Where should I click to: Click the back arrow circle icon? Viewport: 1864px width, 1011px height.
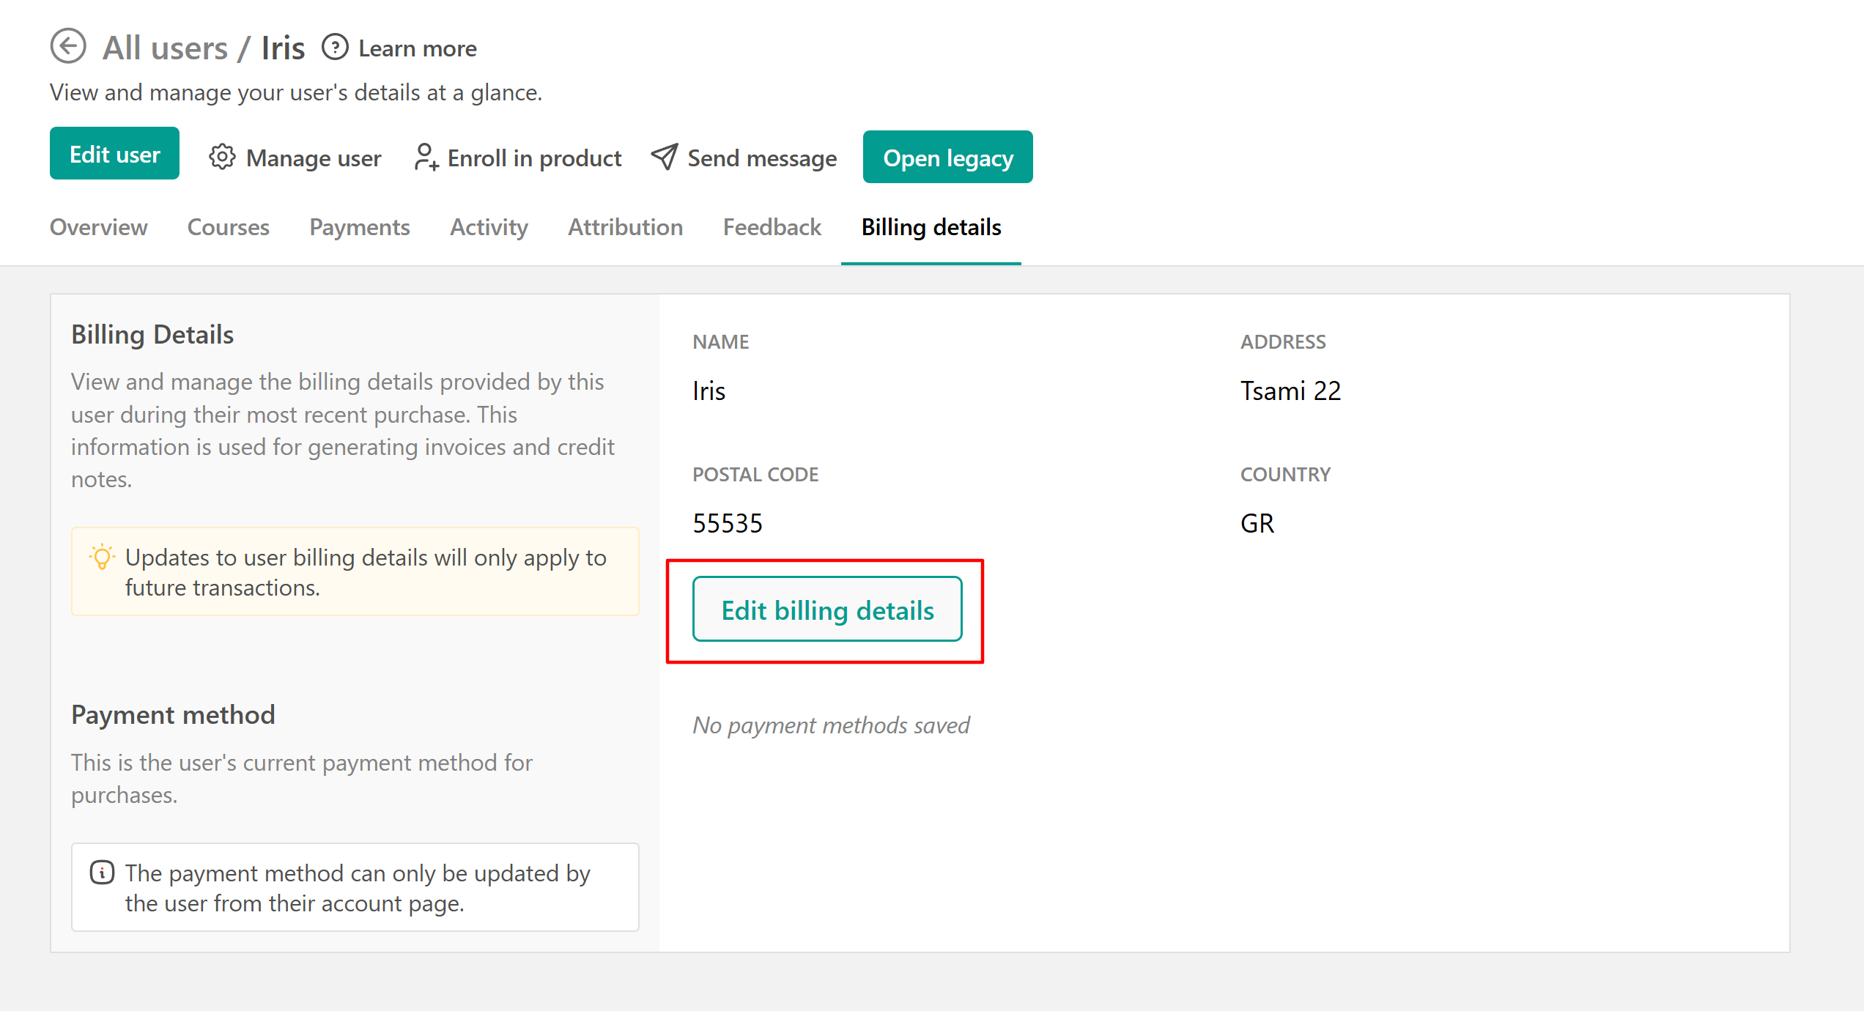(x=68, y=47)
